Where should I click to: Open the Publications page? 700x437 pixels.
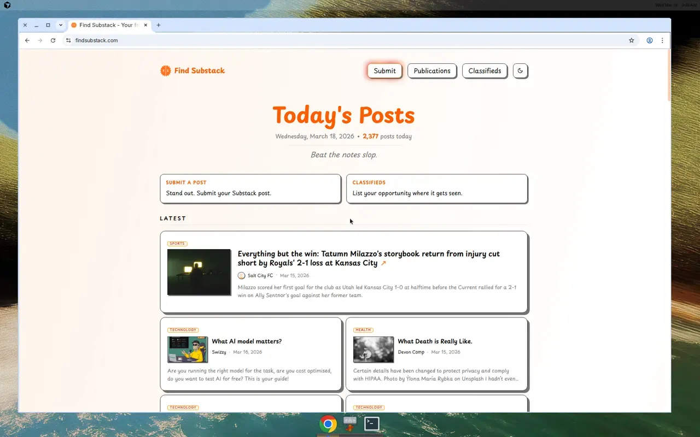tap(431, 71)
